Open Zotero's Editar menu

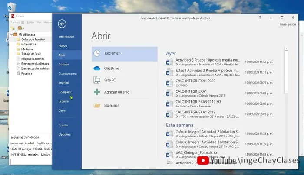(30, 22)
